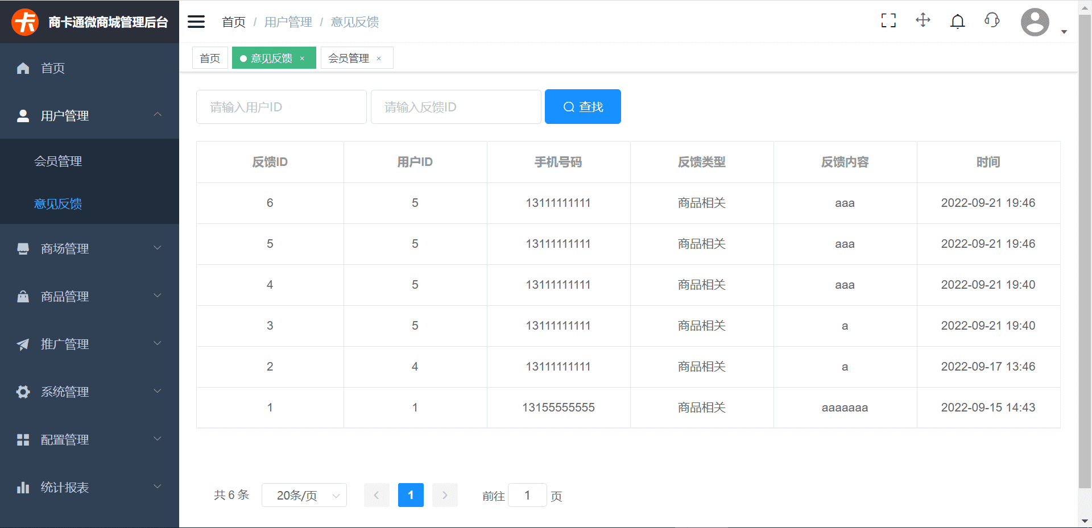Click the headset support icon

[992, 20]
